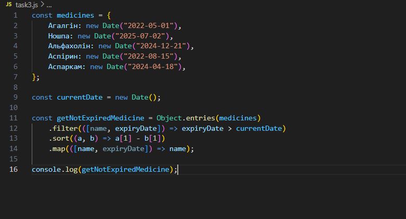The height and width of the screenshot is (219, 406).
Task: Click the .sort method call
Action: 59,139
